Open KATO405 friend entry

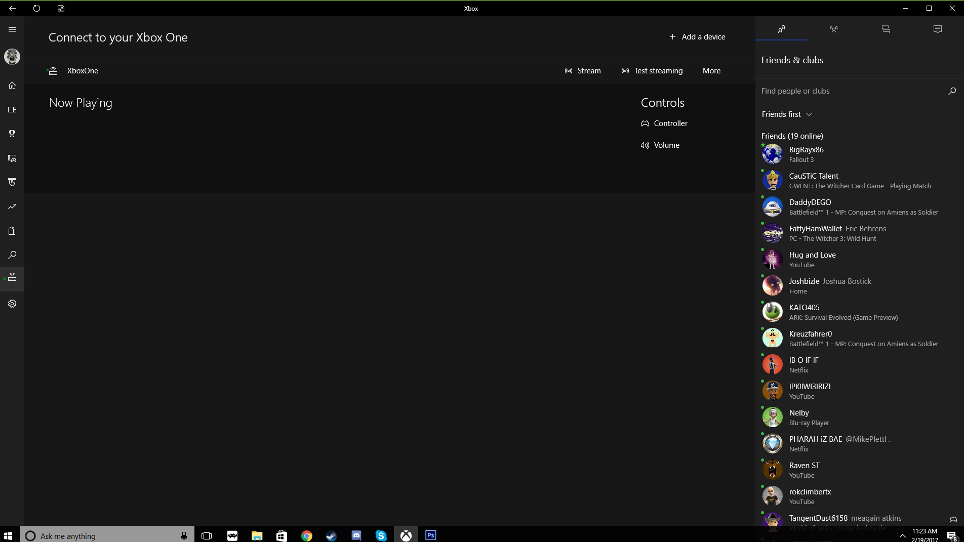(860, 312)
